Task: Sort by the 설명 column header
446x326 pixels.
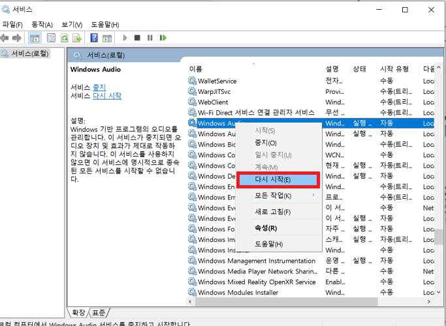Action: coord(336,68)
